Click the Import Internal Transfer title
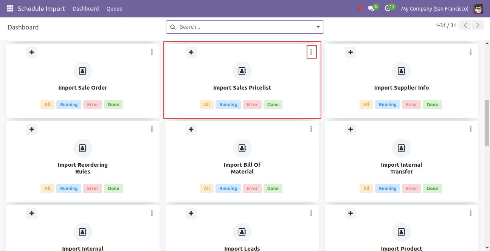Screen dimensions: 490x251 coord(402,168)
